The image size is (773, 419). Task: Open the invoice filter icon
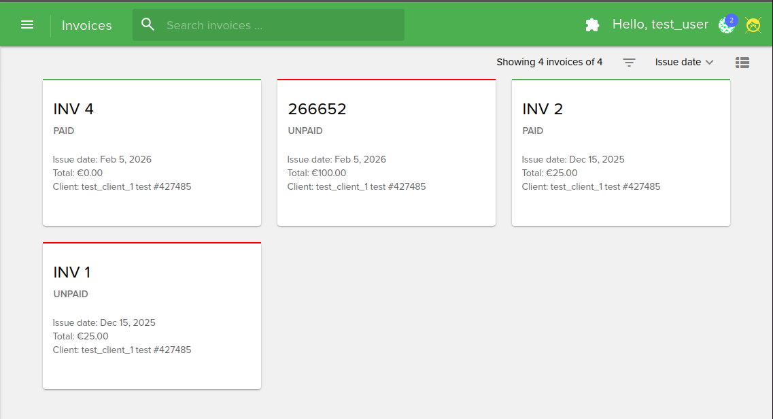630,63
